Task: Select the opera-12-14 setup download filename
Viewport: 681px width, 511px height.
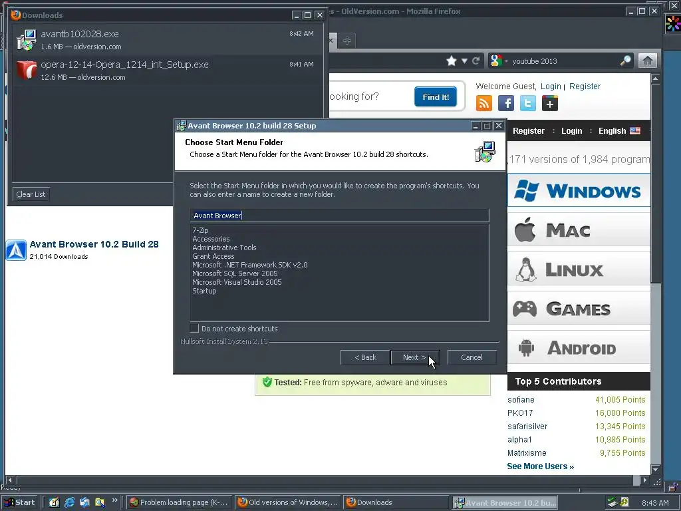Action: click(x=124, y=65)
